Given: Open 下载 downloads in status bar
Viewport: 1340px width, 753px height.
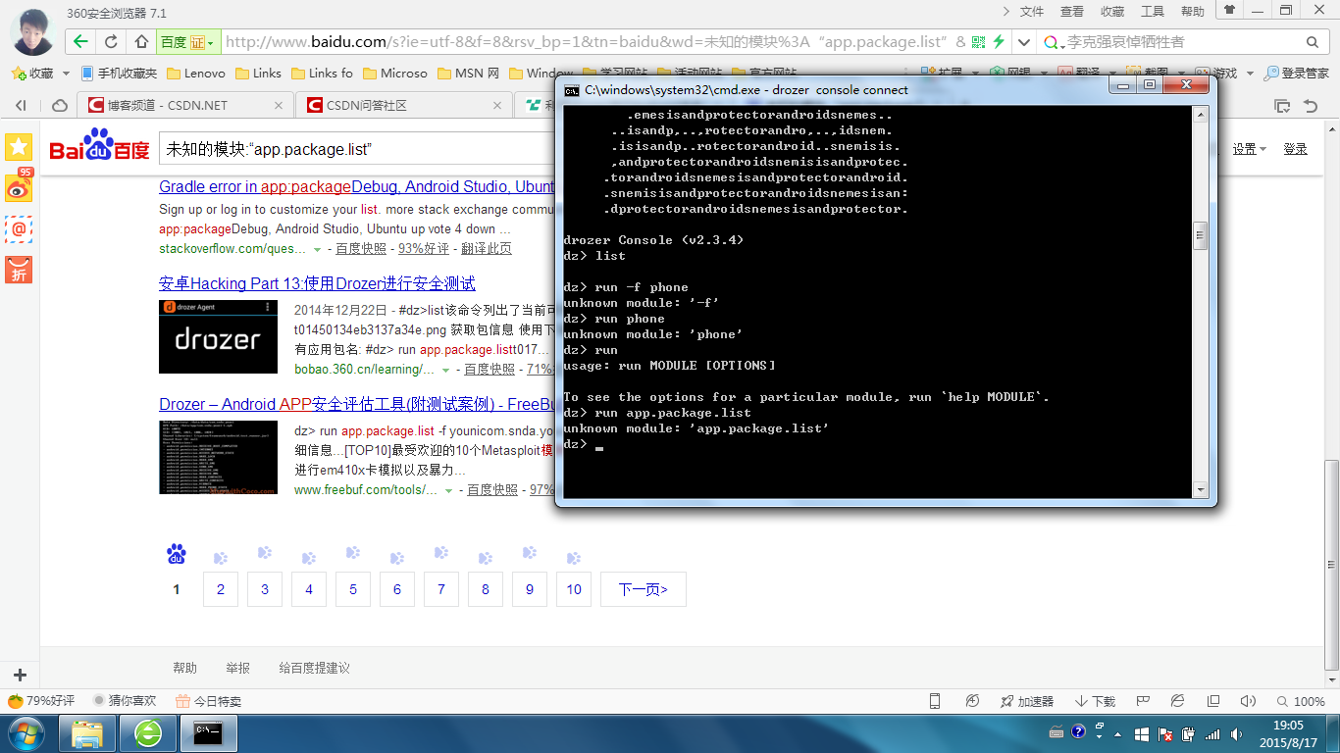Looking at the screenshot, I should (x=1096, y=701).
